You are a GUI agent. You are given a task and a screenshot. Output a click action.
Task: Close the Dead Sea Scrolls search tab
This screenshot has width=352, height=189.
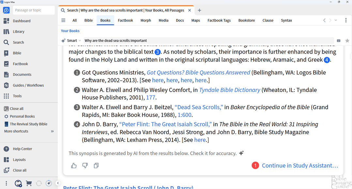coord(190,10)
